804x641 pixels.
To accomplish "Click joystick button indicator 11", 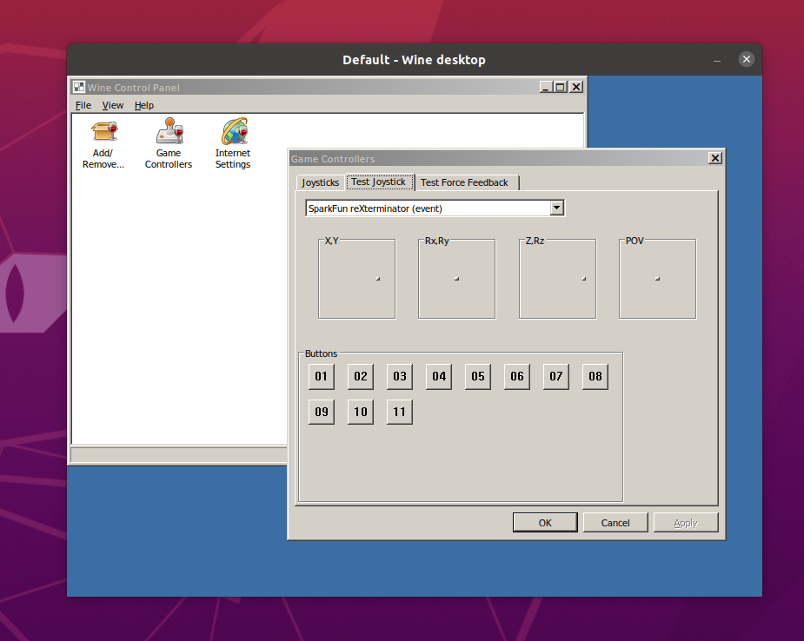I will 400,412.
